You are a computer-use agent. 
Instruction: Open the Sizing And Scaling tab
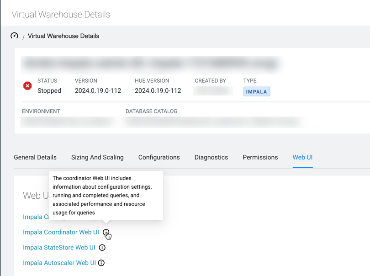tap(97, 157)
